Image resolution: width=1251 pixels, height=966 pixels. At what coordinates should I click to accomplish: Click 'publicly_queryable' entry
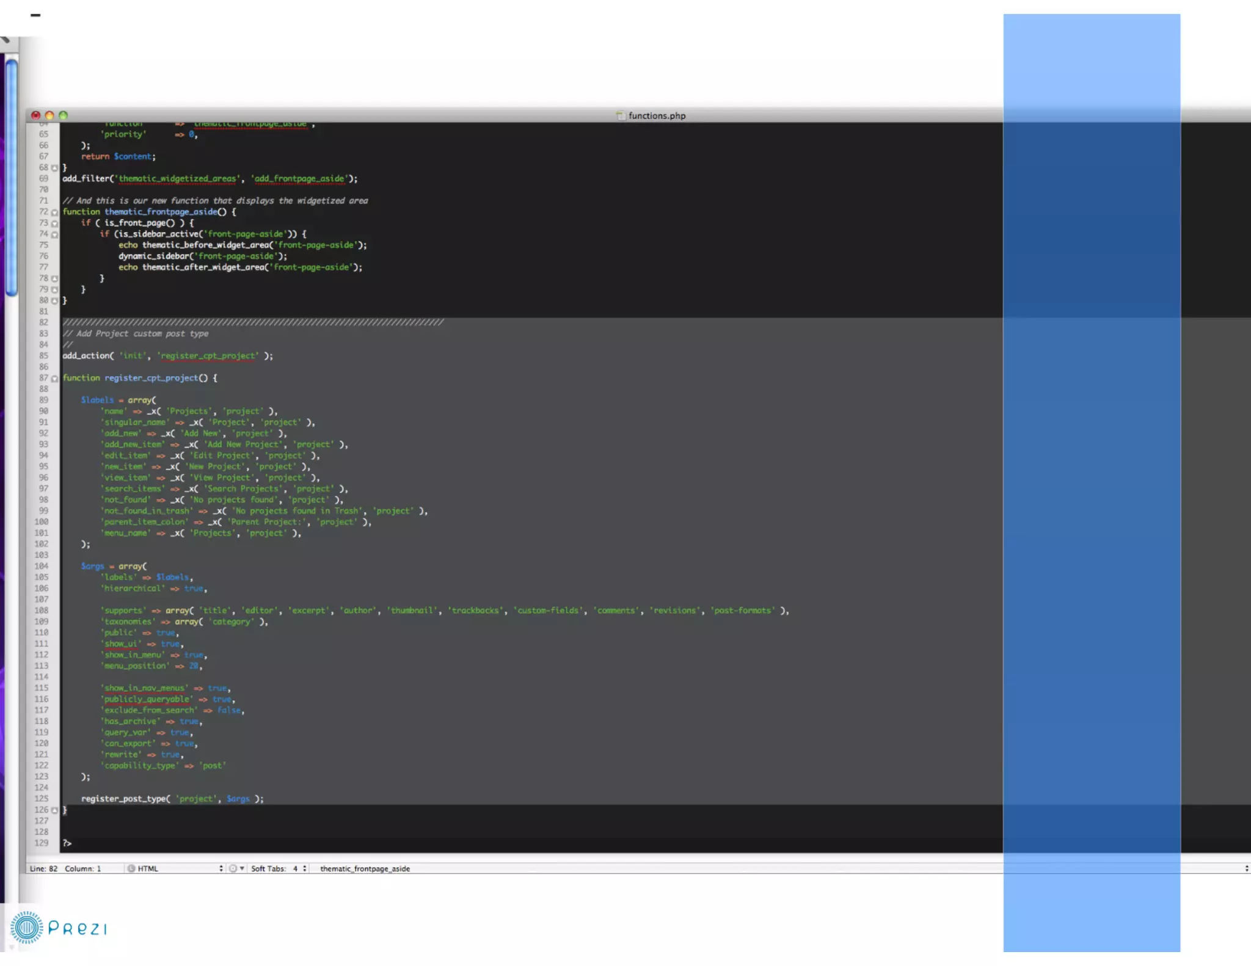[x=168, y=699]
